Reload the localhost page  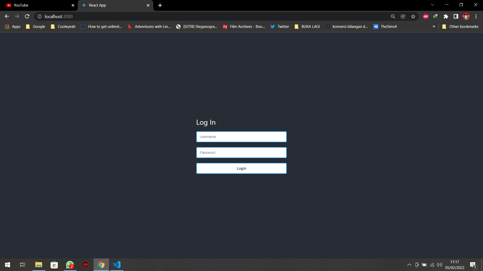(27, 16)
